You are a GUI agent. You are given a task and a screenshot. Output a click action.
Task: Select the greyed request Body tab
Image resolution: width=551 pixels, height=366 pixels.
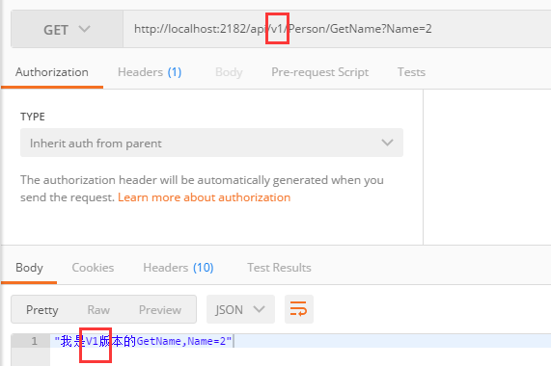click(229, 72)
